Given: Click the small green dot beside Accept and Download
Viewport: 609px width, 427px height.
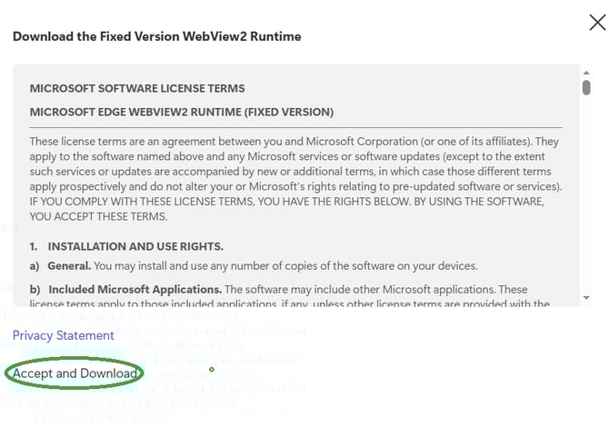Looking at the screenshot, I should (212, 369).
